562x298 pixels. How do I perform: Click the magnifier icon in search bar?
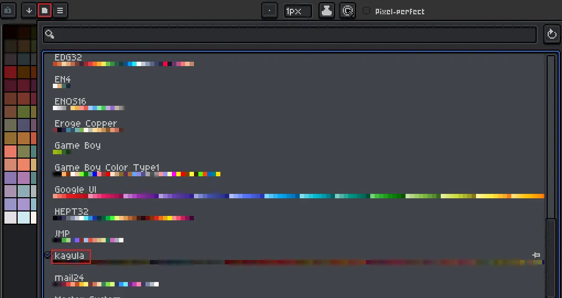pyautogui.click(x=50, y=34)
